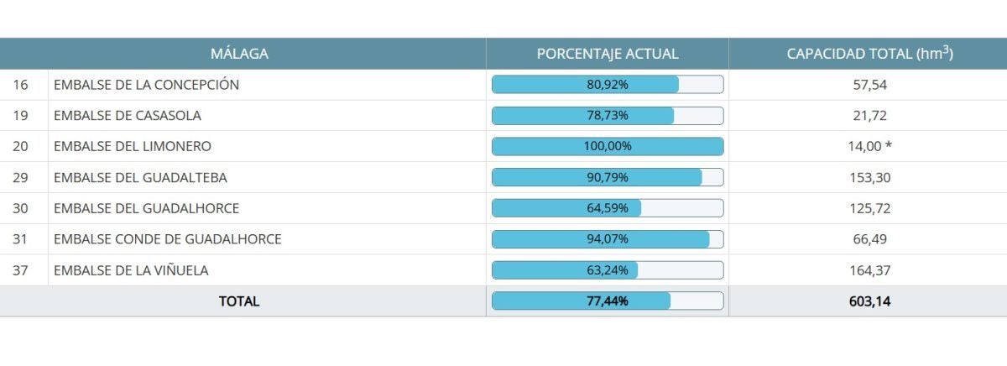The image size is (1007, 366).
Task: Select the Embalse del Guadalhorce entry
Action: click(146, 208)
